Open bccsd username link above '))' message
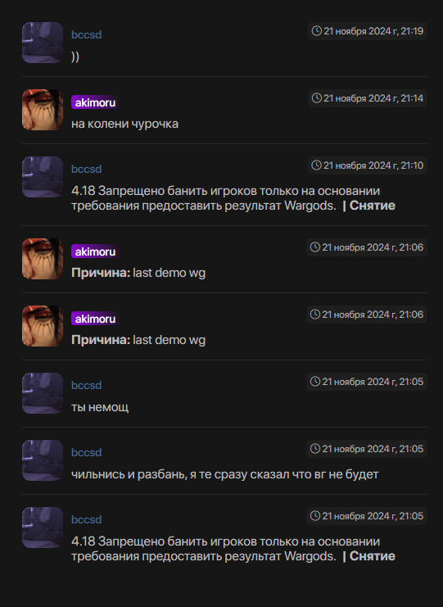Viewport: 443px width, 607px height. click(86, 35)
